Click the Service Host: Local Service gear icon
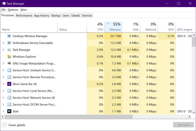 [9, 91]
